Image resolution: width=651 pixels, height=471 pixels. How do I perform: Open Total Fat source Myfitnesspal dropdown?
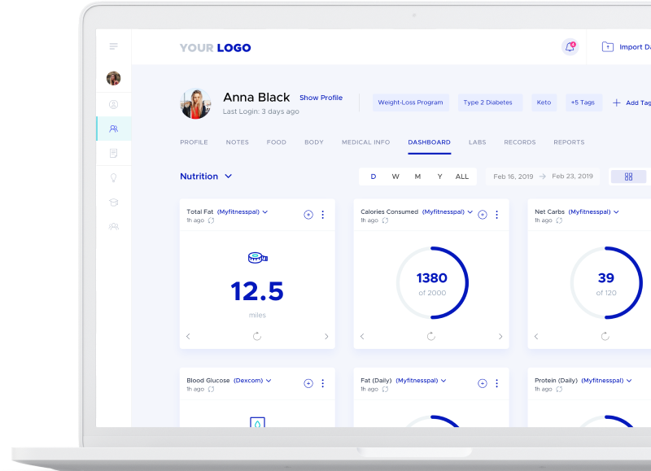coord(242,212)
